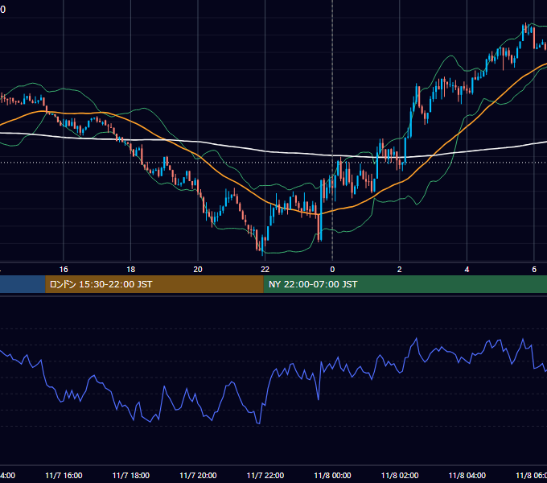Click the 11/7 20:00 time label
This screenshot has height=483, width=547.
(x=198, y=475)
